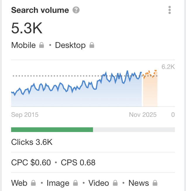Click the green clicks progress bar
Viewport: 186px width, 191px height.
pyautogui.click(x=52, y=130)
